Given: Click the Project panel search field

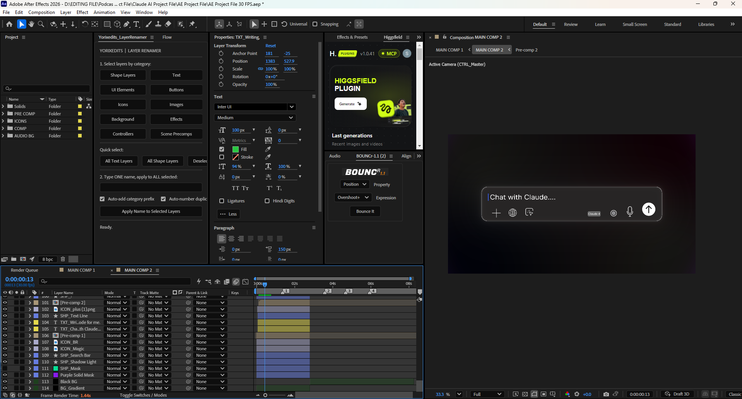Looking at the screenshot, I should (x=46, y=89).
